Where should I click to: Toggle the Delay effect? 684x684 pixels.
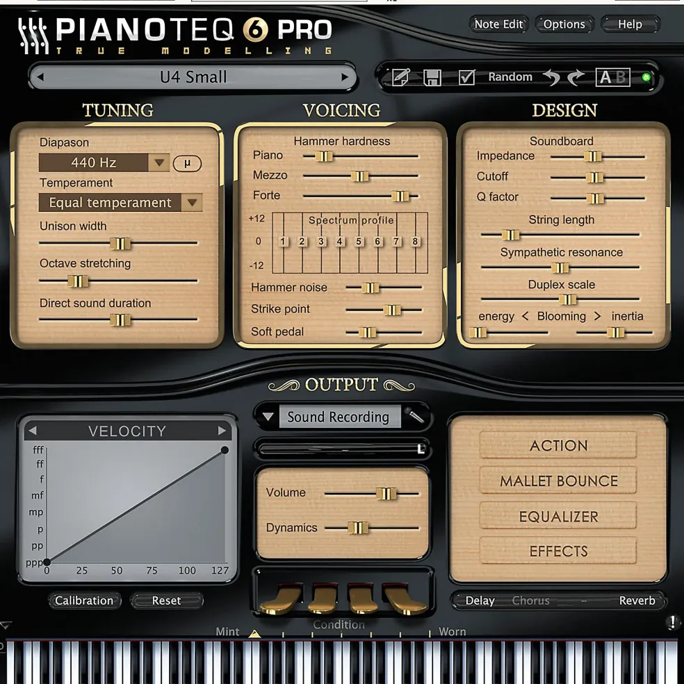click(480, 601)
